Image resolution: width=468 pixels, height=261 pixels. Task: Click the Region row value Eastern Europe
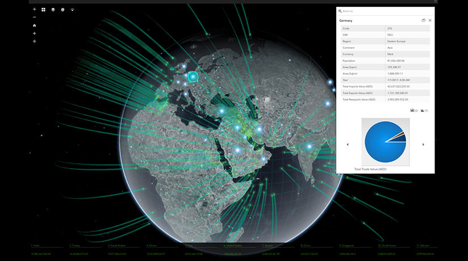tap(396, 41)
